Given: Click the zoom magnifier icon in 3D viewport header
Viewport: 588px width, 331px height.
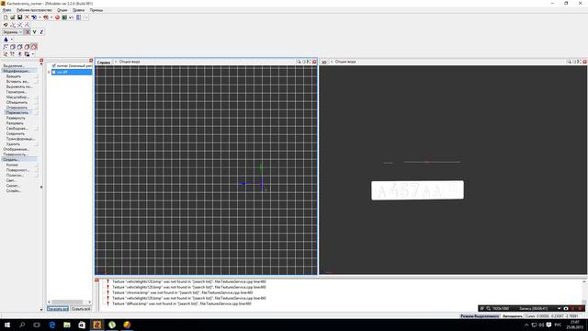Looking at the screenshot, I should click(569, 62).
